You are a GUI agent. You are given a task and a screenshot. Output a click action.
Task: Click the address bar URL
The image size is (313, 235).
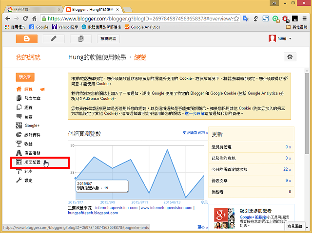click(140, 18)
